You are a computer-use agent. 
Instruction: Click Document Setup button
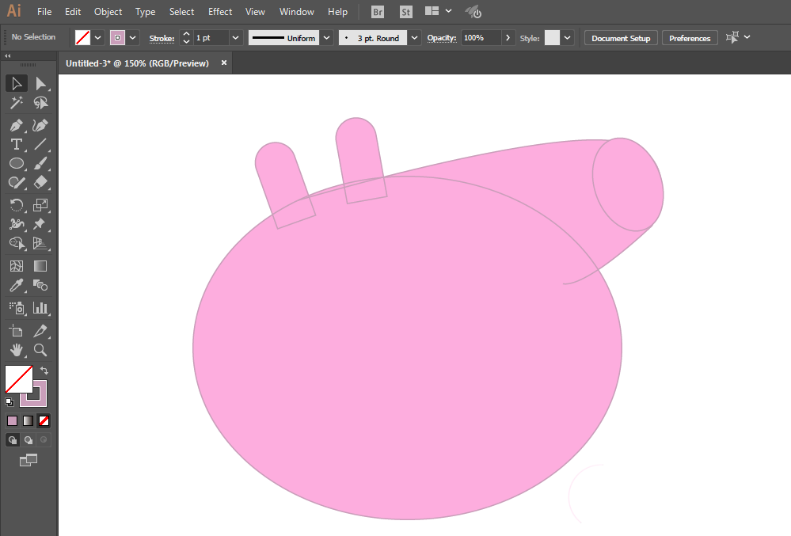coord(621,38)
